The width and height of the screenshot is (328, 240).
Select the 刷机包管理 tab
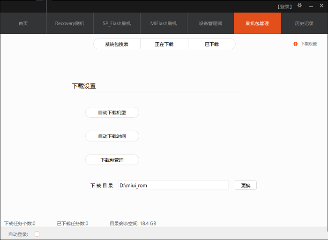tap(257, 23)
